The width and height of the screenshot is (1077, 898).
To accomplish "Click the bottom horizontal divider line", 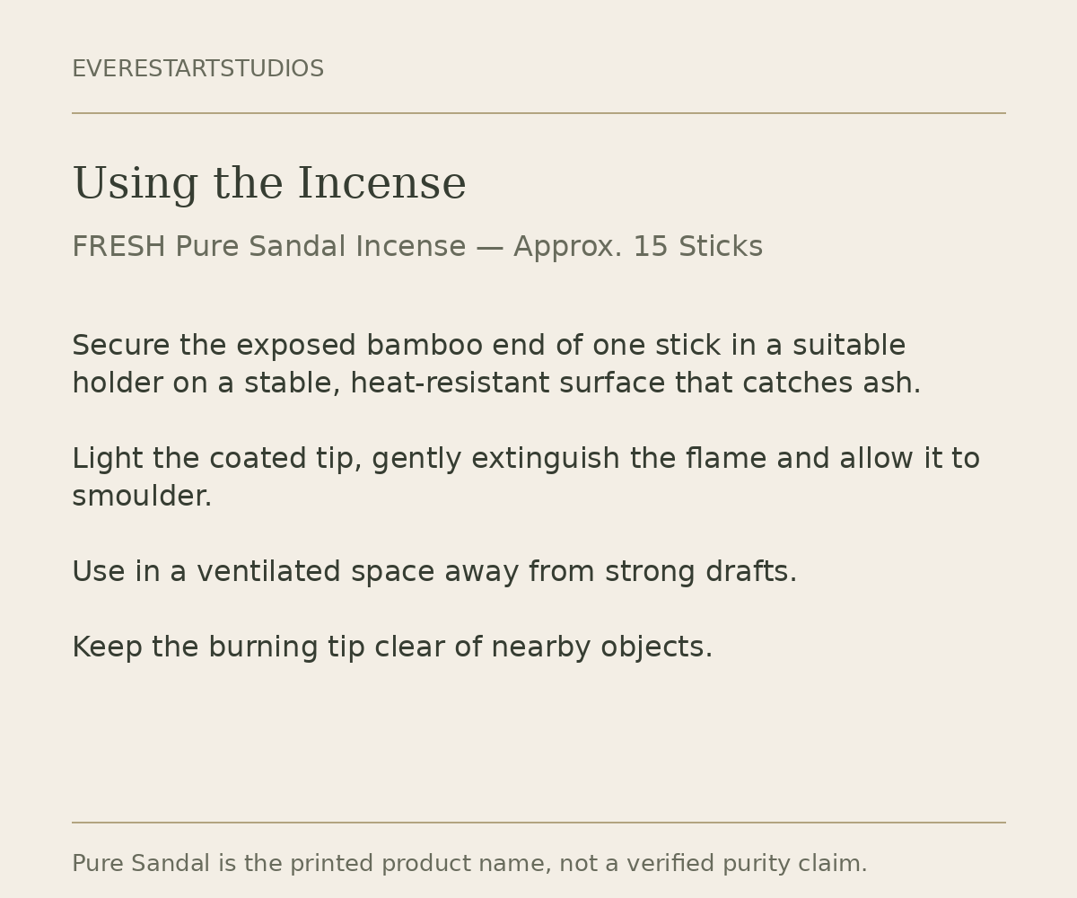I will [538, 823].
